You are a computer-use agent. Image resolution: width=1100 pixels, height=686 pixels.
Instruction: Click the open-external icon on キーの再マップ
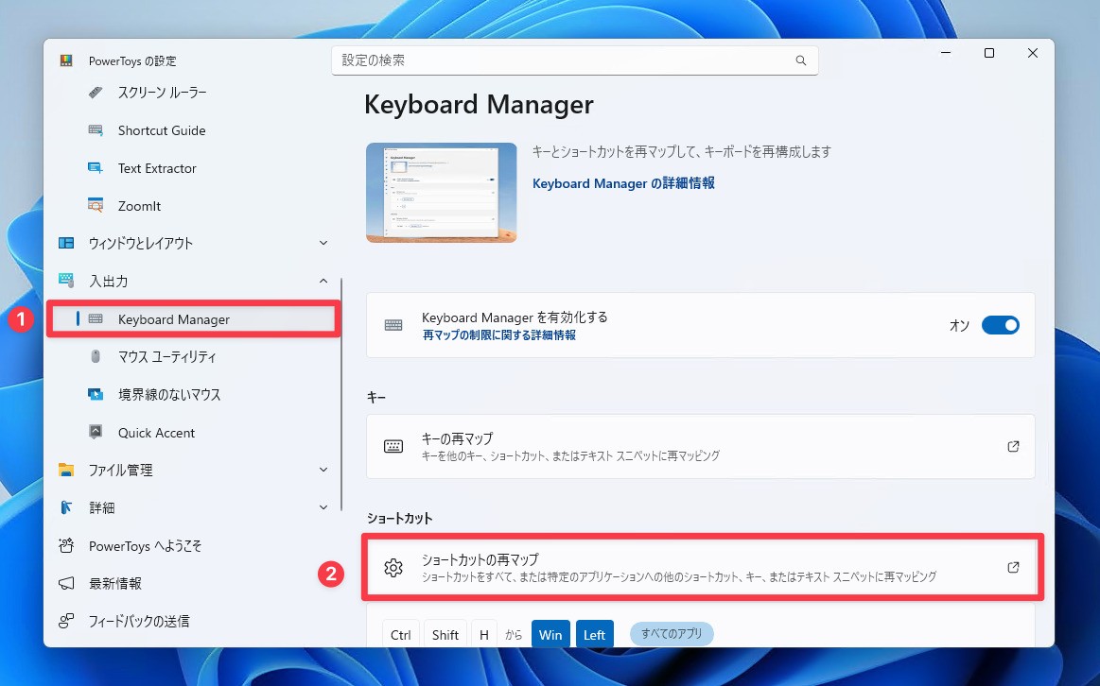[x=1013, y=446]
